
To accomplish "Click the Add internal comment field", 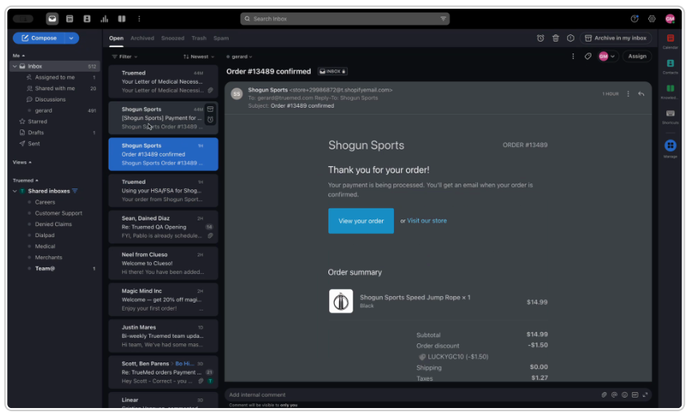I will 412,395.
